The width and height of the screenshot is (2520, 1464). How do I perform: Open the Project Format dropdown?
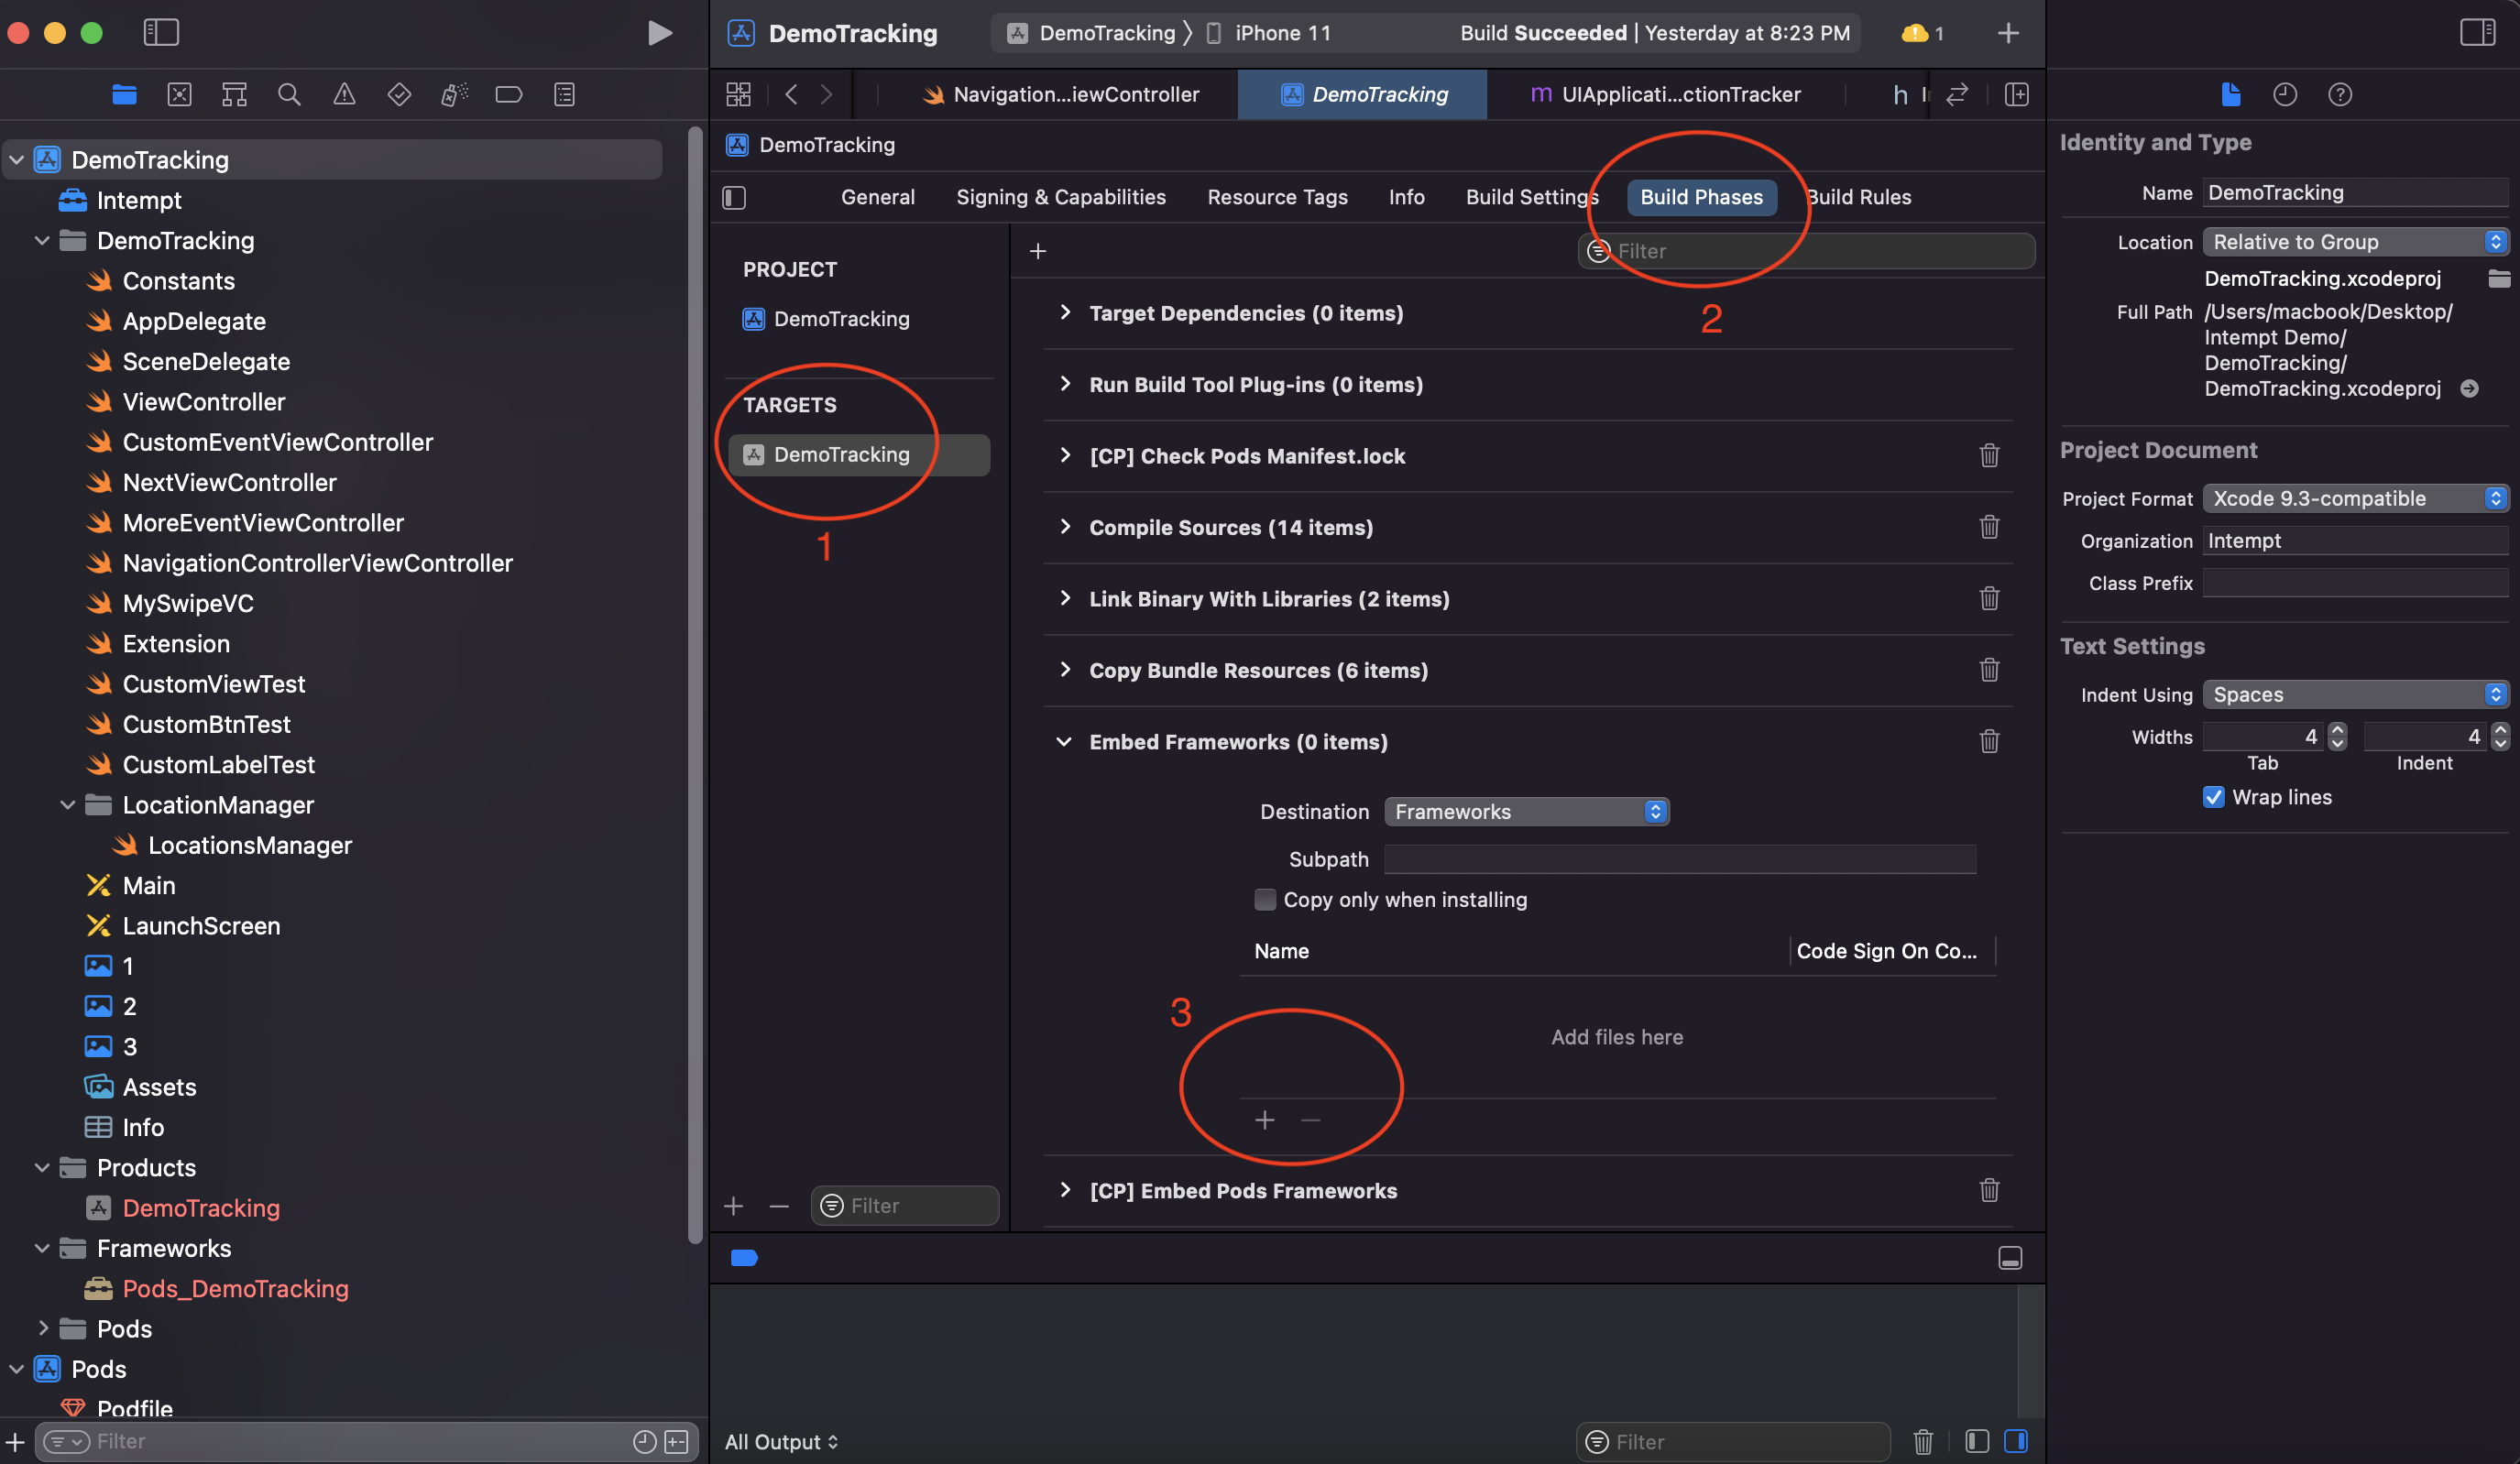[x=2357, y=498]
